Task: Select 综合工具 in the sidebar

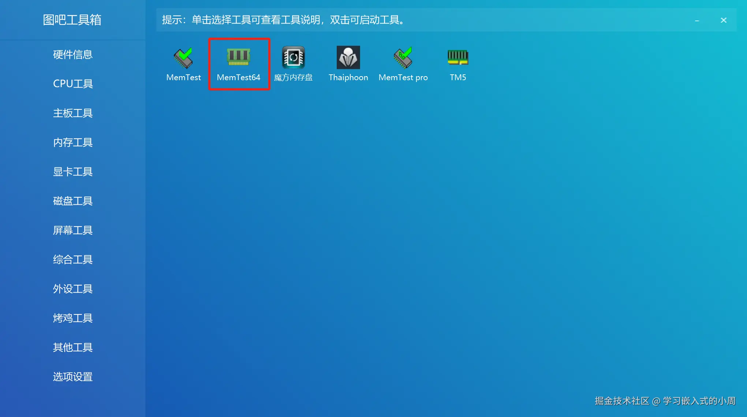Action: tap(72, 260)
